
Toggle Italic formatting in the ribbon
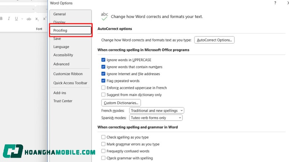click(x=9, y=19)
